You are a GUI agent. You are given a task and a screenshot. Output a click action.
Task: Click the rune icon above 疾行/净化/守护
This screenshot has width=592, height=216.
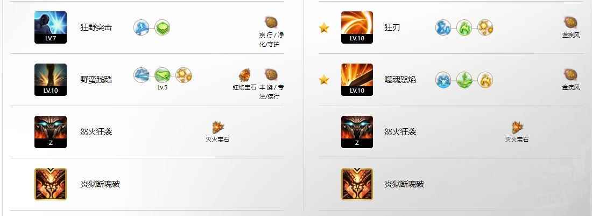point(271,23)
